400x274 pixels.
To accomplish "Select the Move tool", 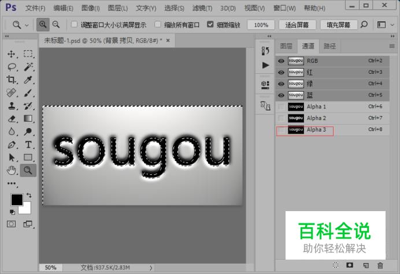I will 11,54.
